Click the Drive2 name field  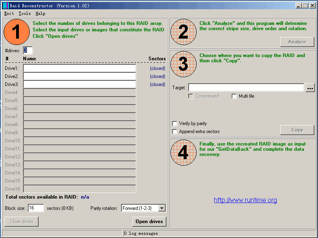[80, 76]
